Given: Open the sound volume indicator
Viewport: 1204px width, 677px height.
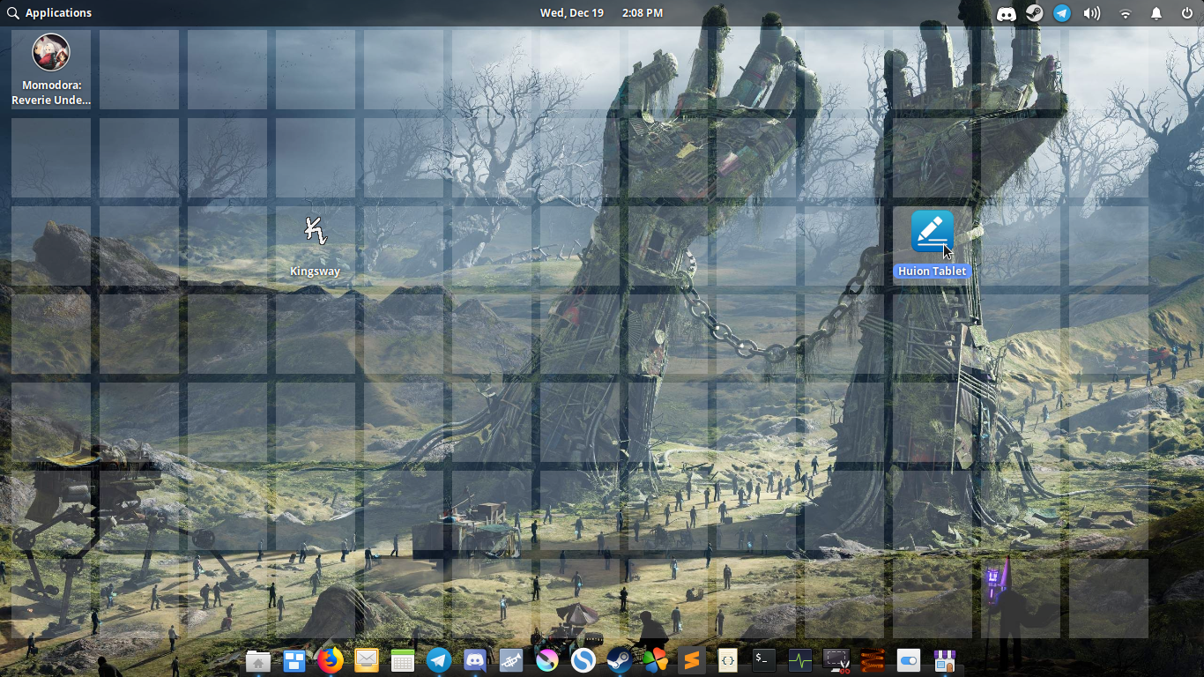Looking at the screenshot, I should coord(1092,13).
